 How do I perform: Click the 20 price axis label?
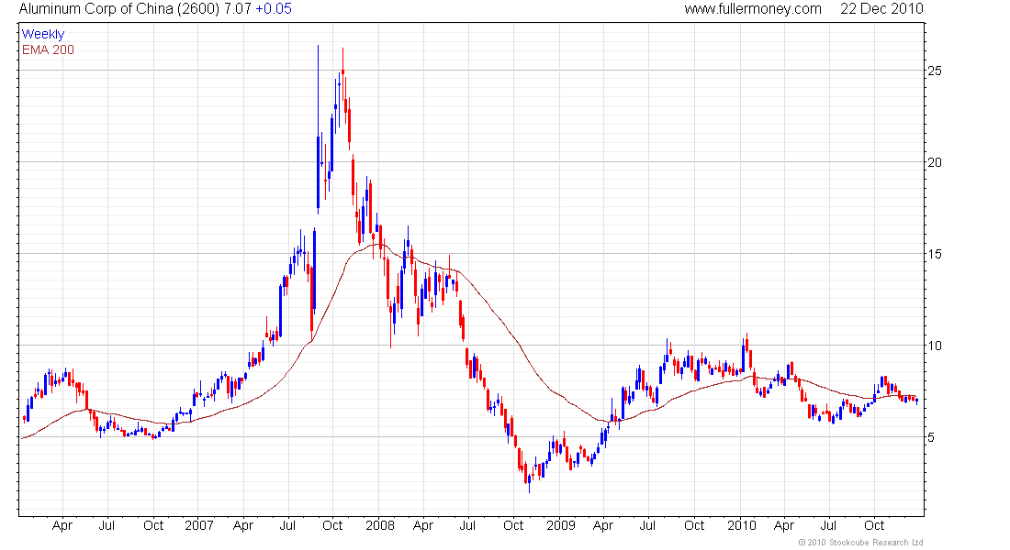(934, 163)
